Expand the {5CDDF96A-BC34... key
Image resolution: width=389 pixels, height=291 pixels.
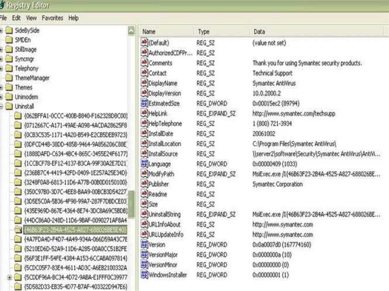pyautogui.click(x=9, y=278)
